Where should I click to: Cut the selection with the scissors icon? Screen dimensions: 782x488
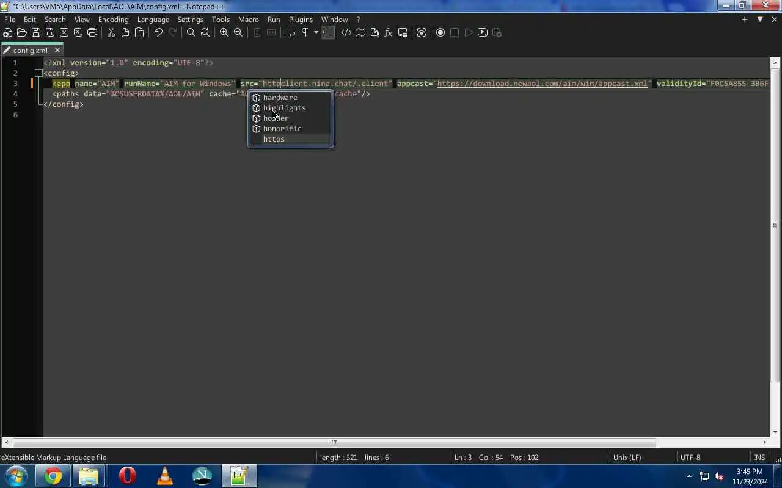coord(111,32)
